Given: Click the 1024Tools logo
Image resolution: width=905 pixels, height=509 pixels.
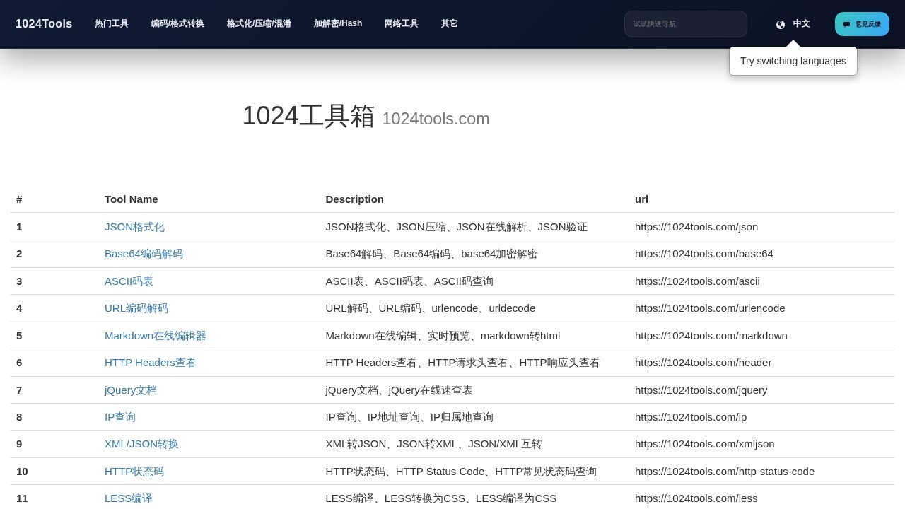Looking at the screenshot, I should (x=44, y=24).
